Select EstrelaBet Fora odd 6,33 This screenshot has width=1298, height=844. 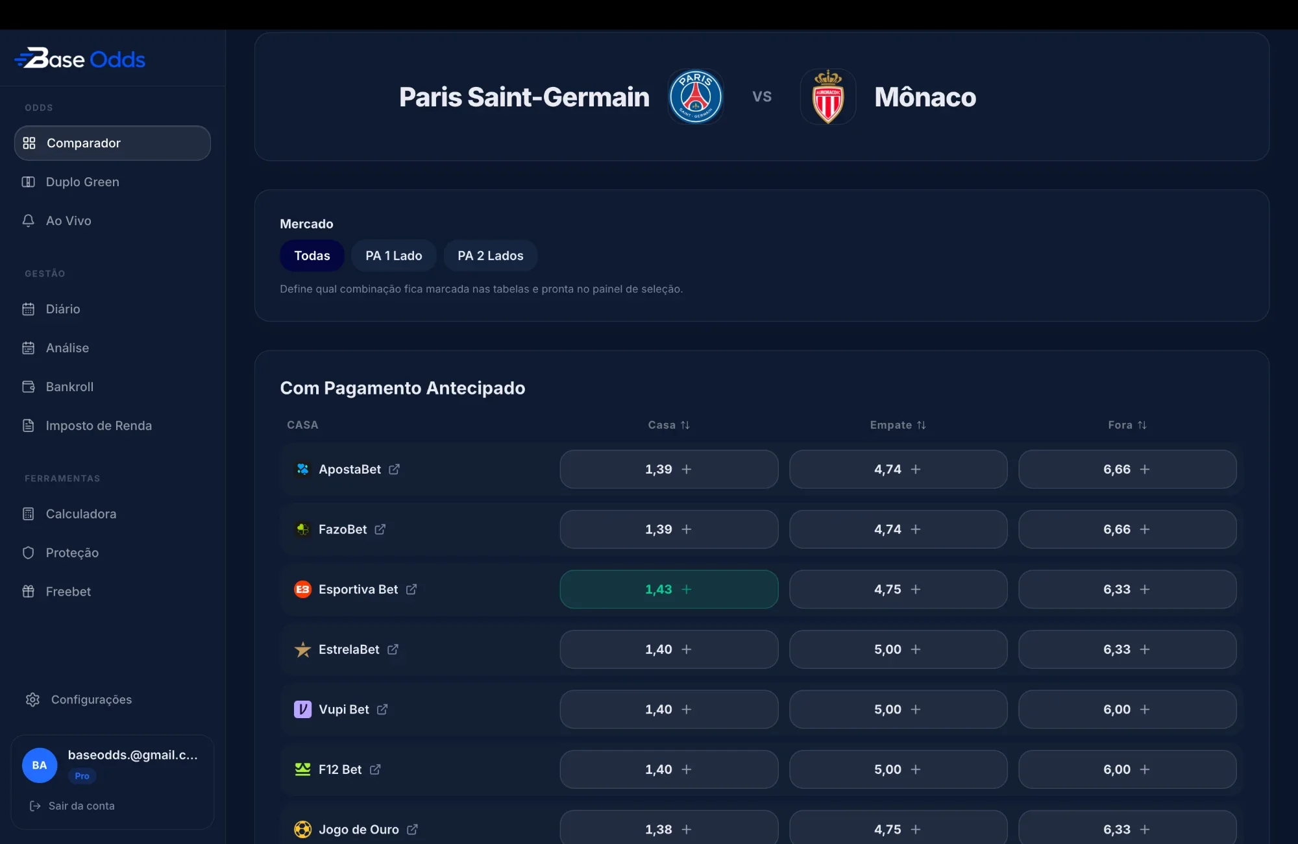point(1127,649)
